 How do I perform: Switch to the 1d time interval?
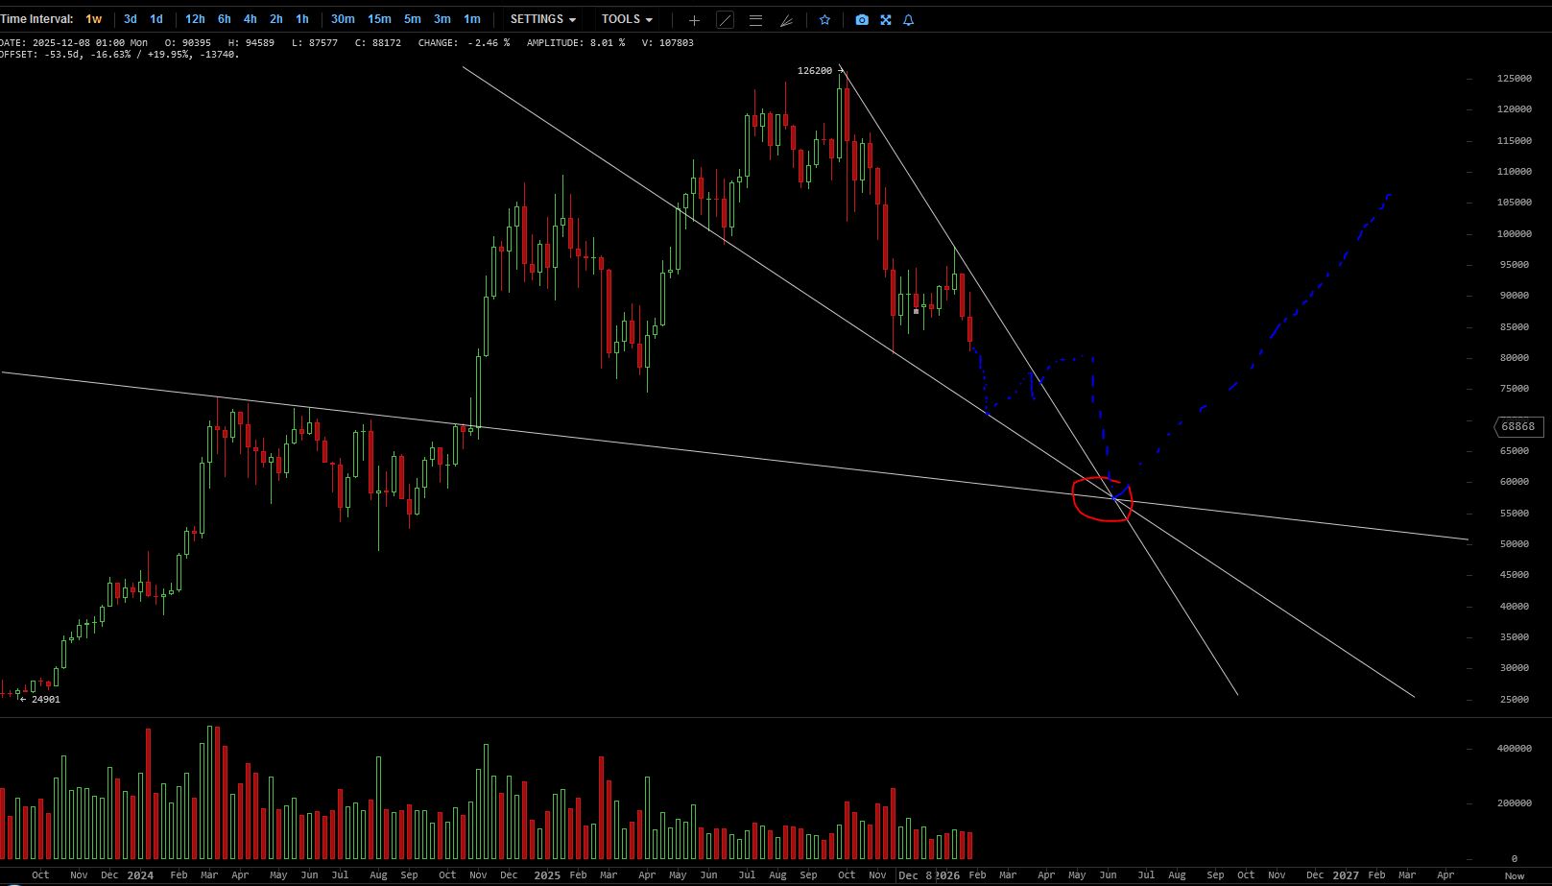(x=156, y=19)
